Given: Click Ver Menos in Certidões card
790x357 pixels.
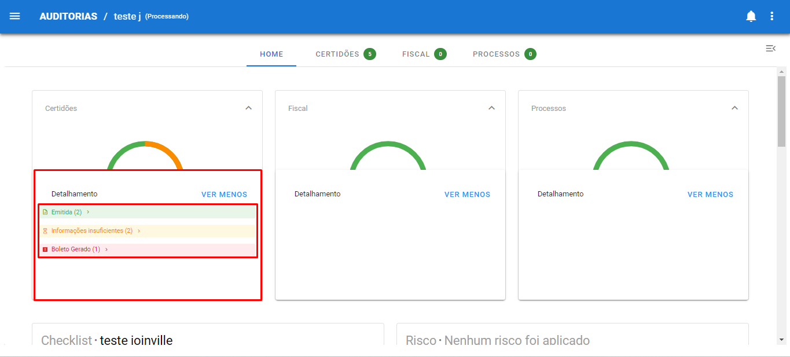Looking at the screenshot, I should tap(224, 195).
